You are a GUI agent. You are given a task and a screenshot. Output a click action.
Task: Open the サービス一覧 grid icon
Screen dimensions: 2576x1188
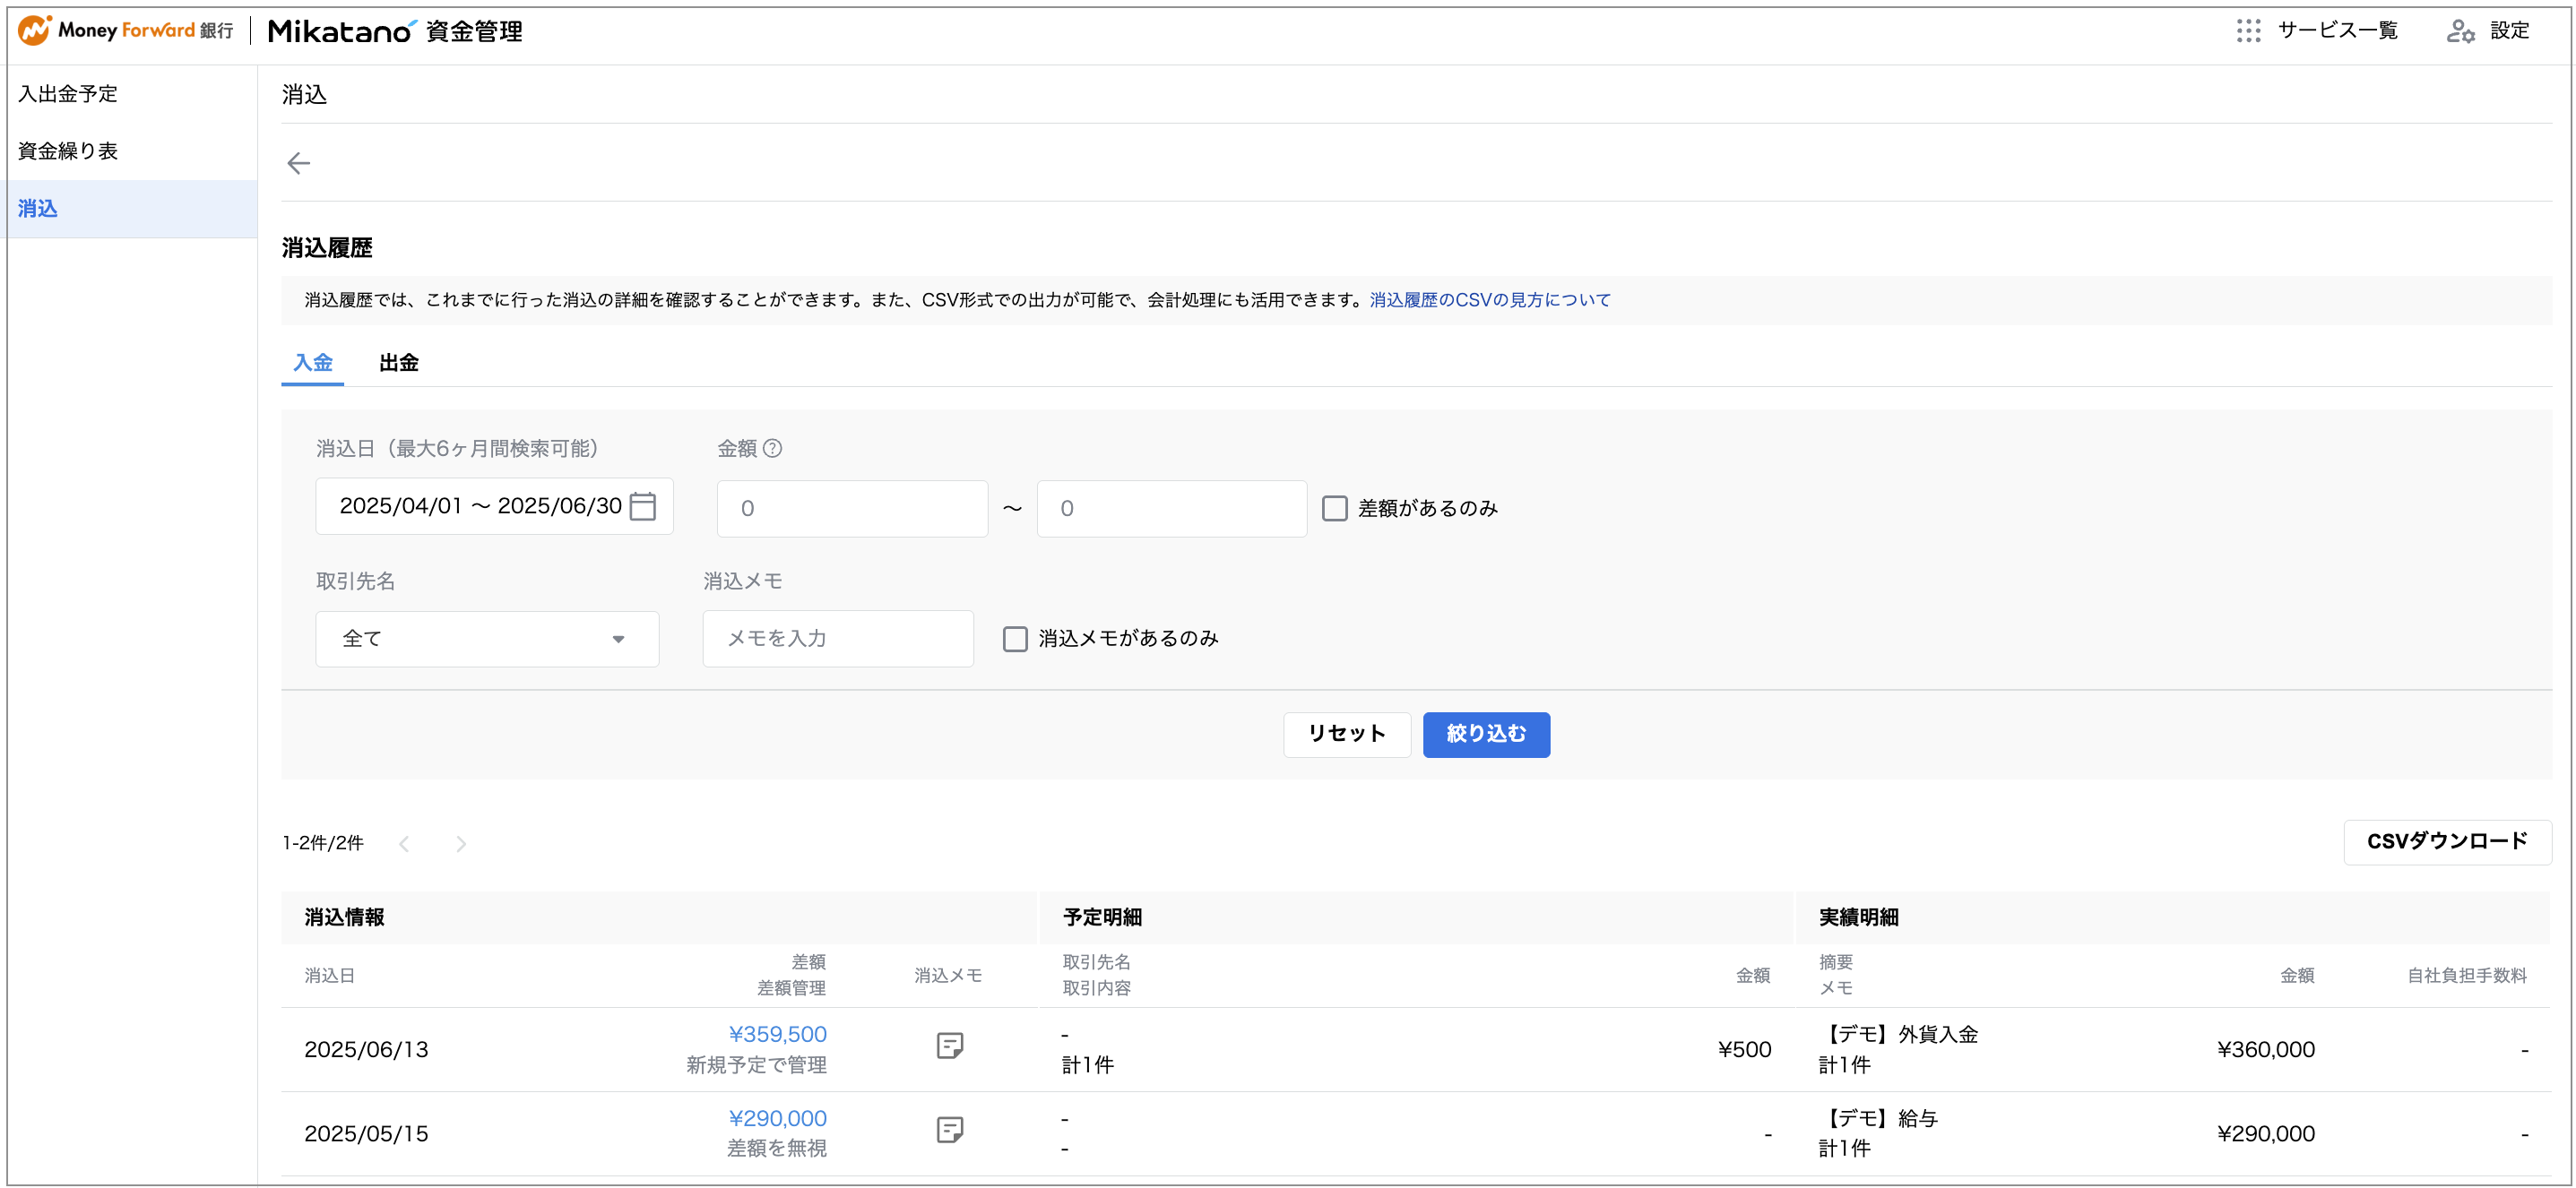pyautogui.click(x=2248, y=31)
